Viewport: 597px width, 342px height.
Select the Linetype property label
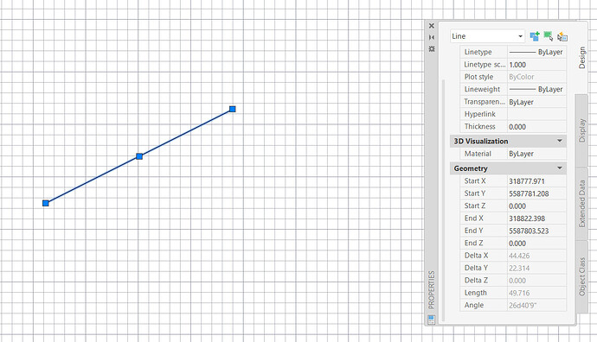click(x=478, y=52)
